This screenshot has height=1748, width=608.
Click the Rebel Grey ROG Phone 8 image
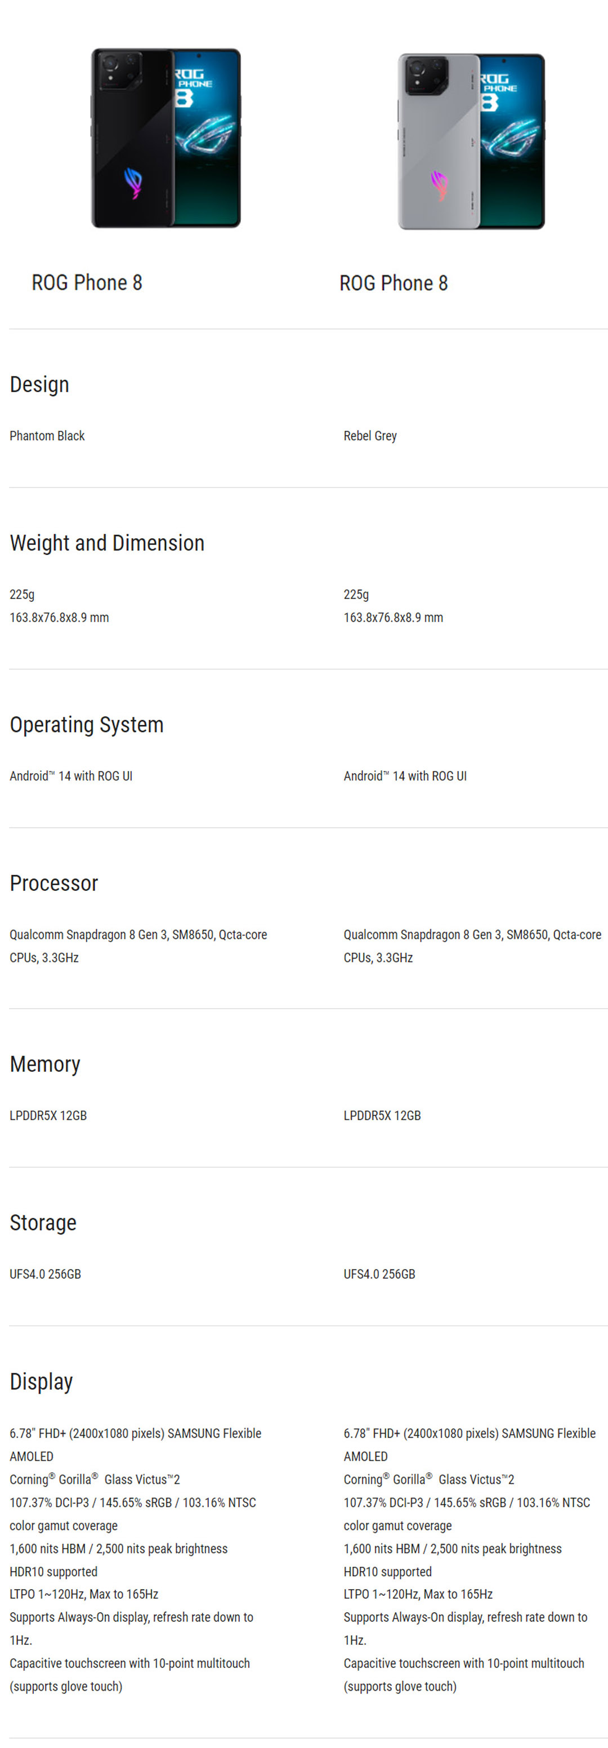(x=471, y=141)
